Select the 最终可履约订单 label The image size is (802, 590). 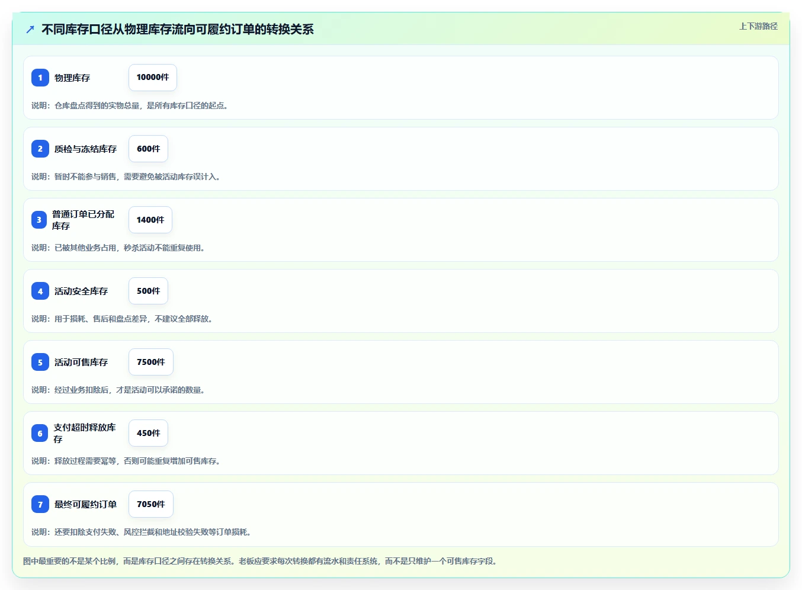pos(86,504)
